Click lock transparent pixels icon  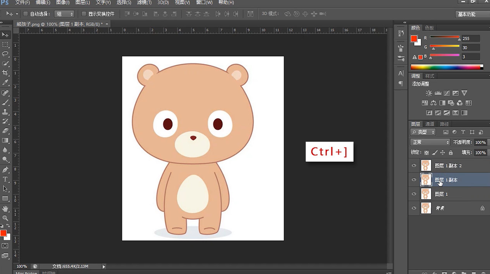[x=426, y=152]
